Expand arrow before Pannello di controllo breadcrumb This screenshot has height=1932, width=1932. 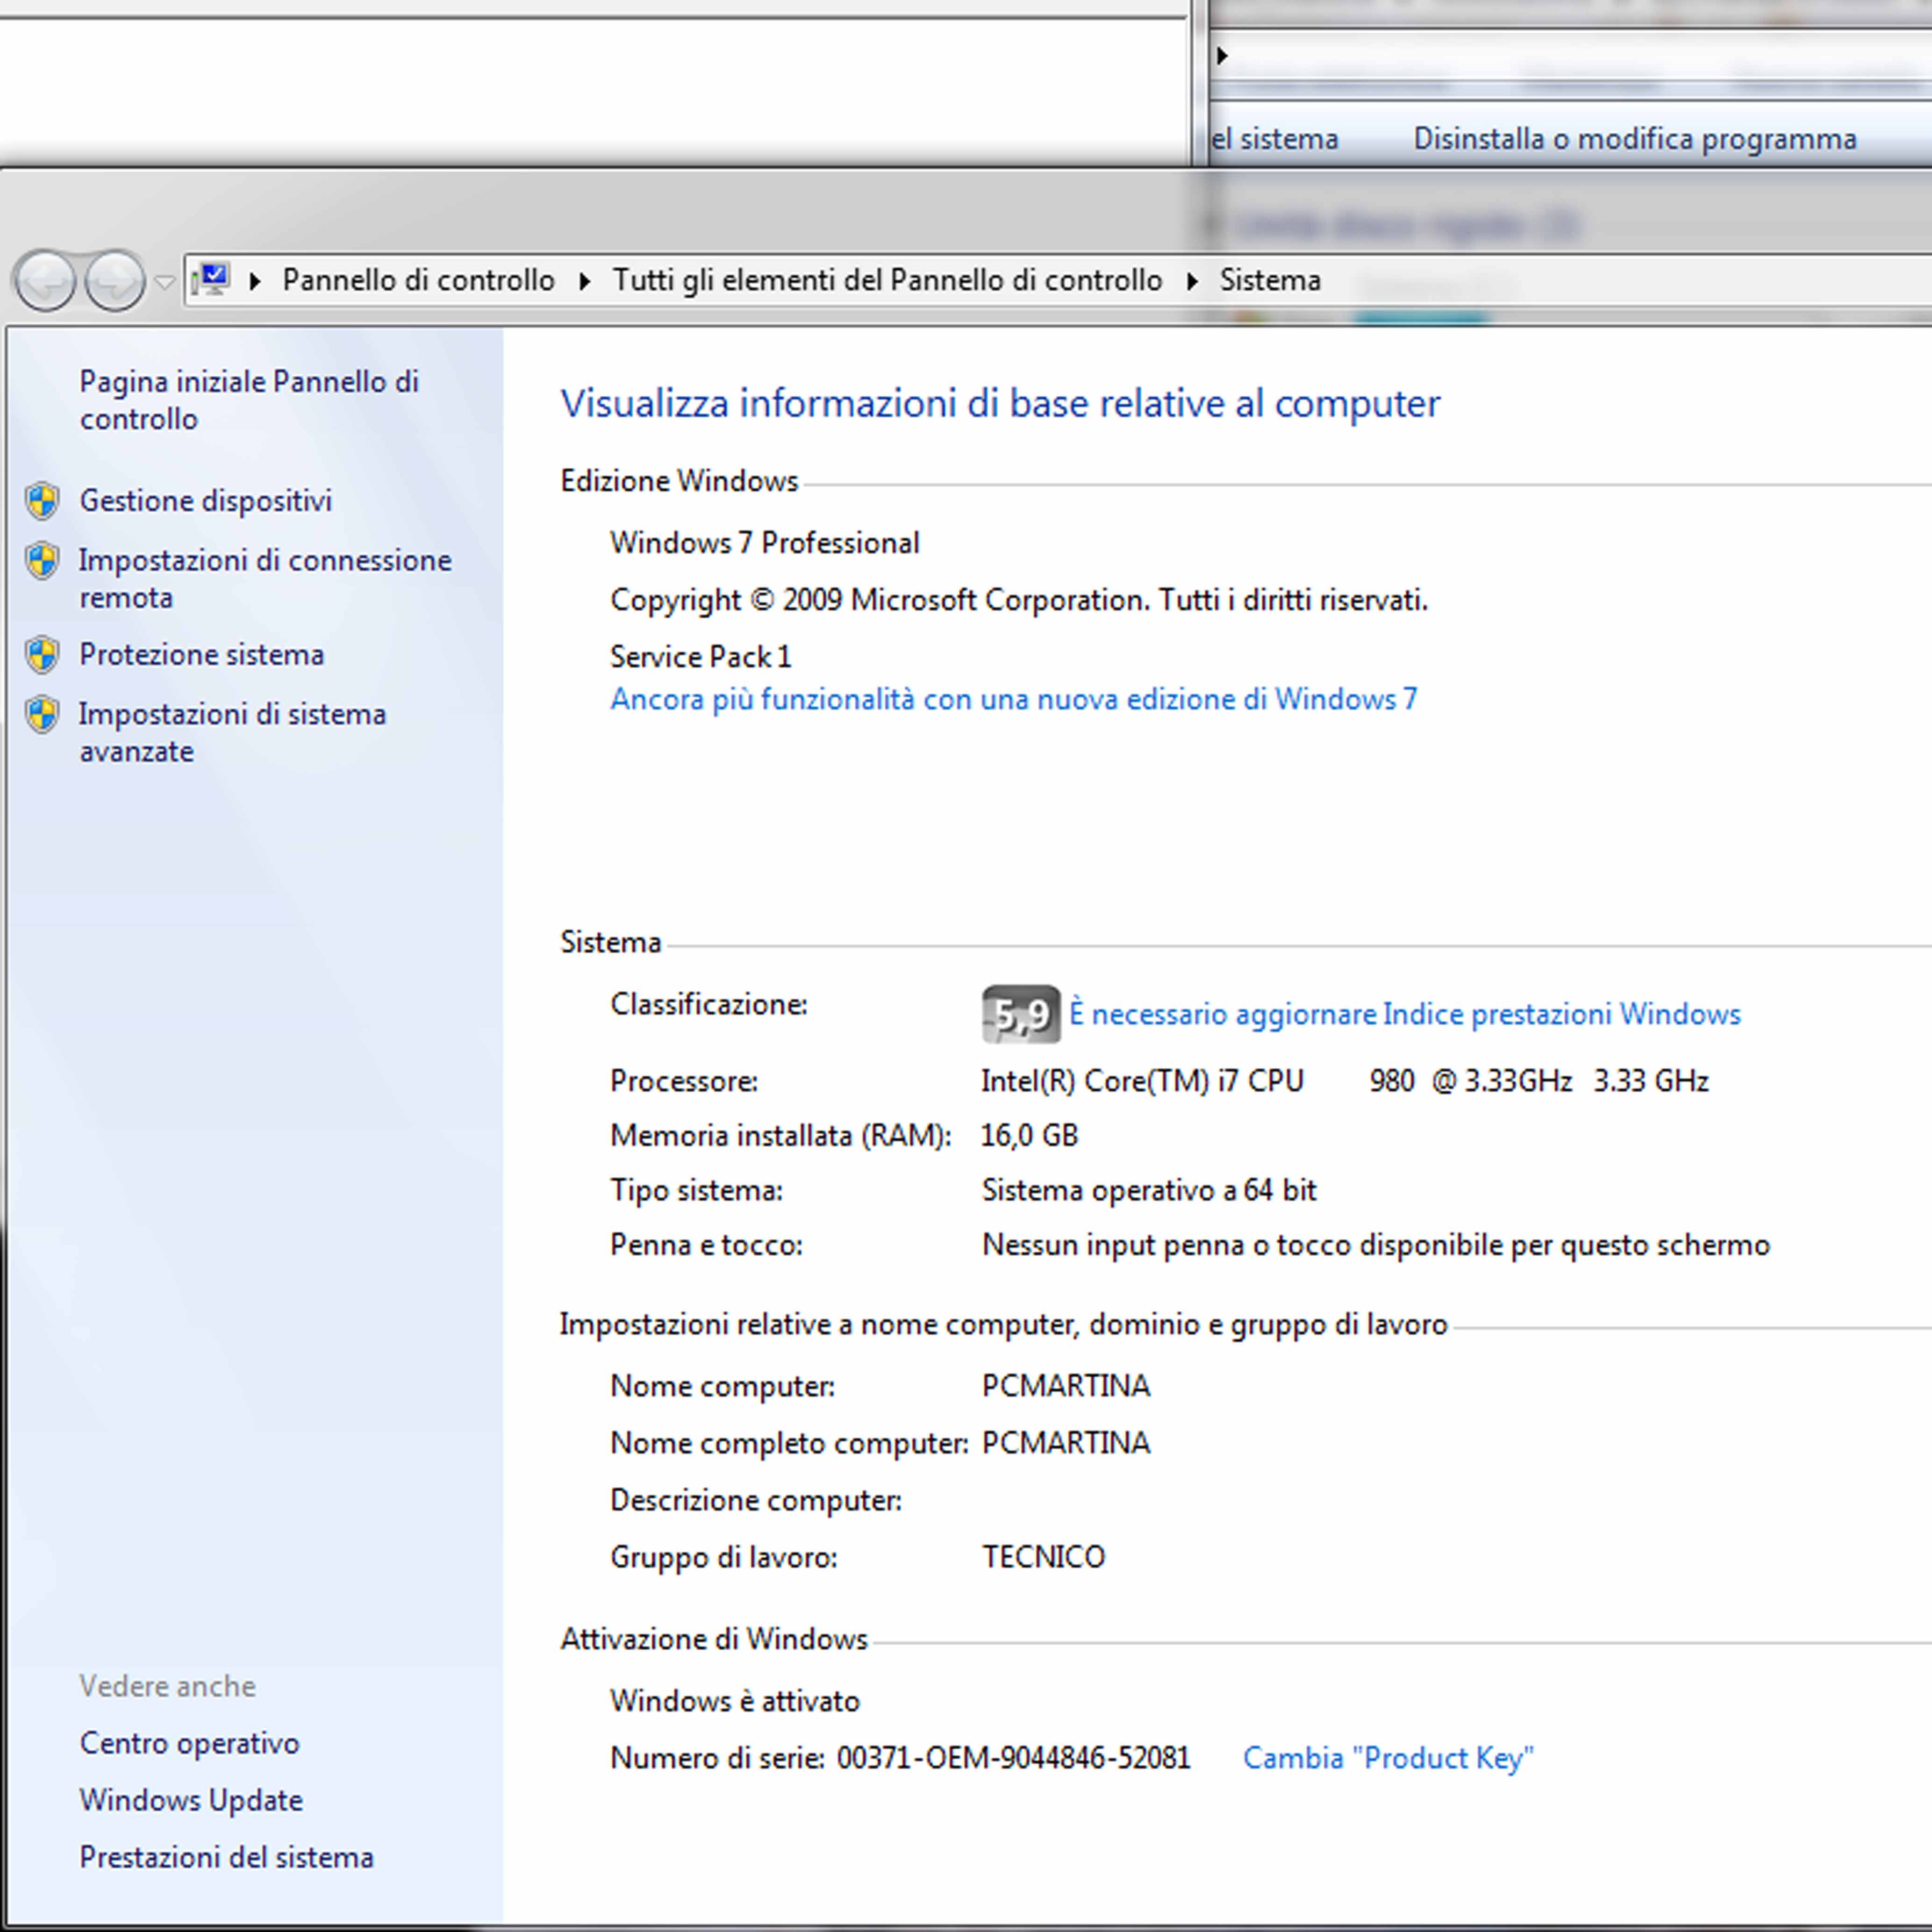255,282
